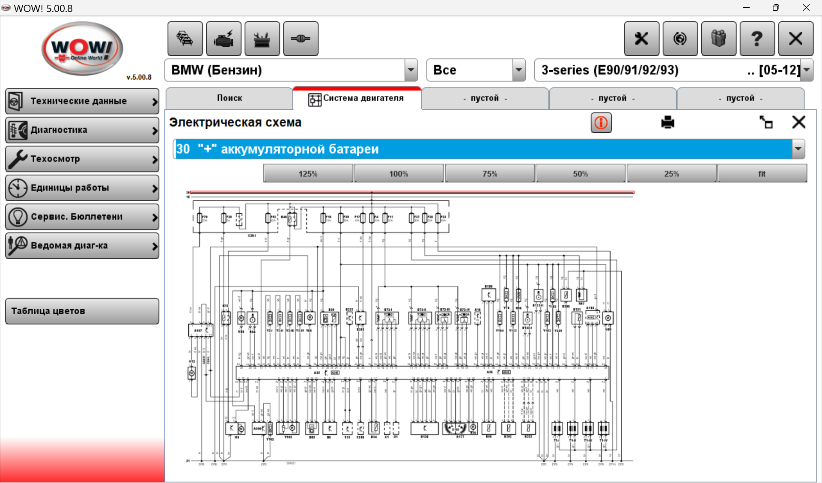Click the red info icon

601,123
